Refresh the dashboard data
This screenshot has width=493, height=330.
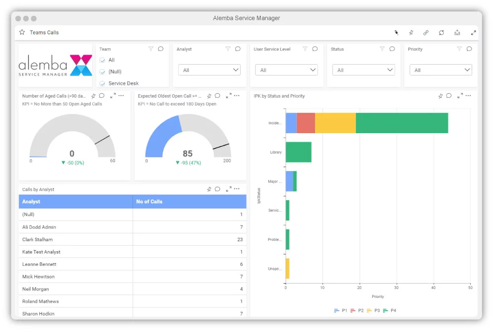click(441, 32)
